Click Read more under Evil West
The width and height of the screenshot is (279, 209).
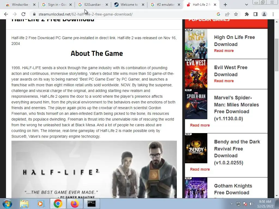[224, 81]
